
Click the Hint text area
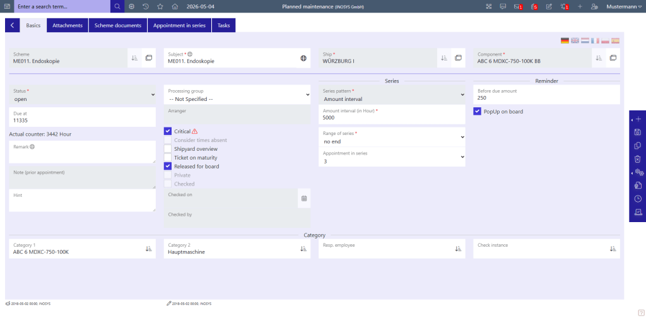tap(83, 202)
